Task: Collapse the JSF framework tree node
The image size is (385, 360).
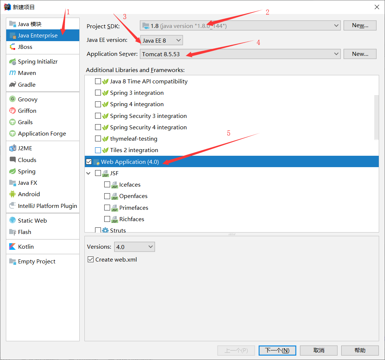Action: tap(88, 173)
